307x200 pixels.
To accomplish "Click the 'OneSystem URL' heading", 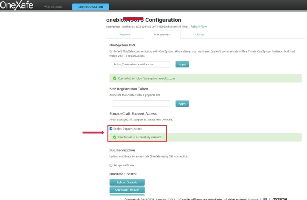I will point(122,45).
